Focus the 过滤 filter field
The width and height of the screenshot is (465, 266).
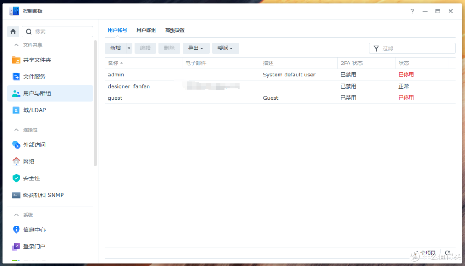point(412,48)
